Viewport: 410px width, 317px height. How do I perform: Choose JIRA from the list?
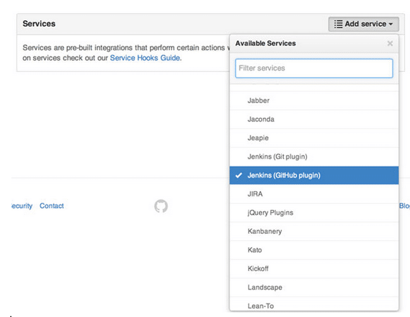tap(314, 194)
